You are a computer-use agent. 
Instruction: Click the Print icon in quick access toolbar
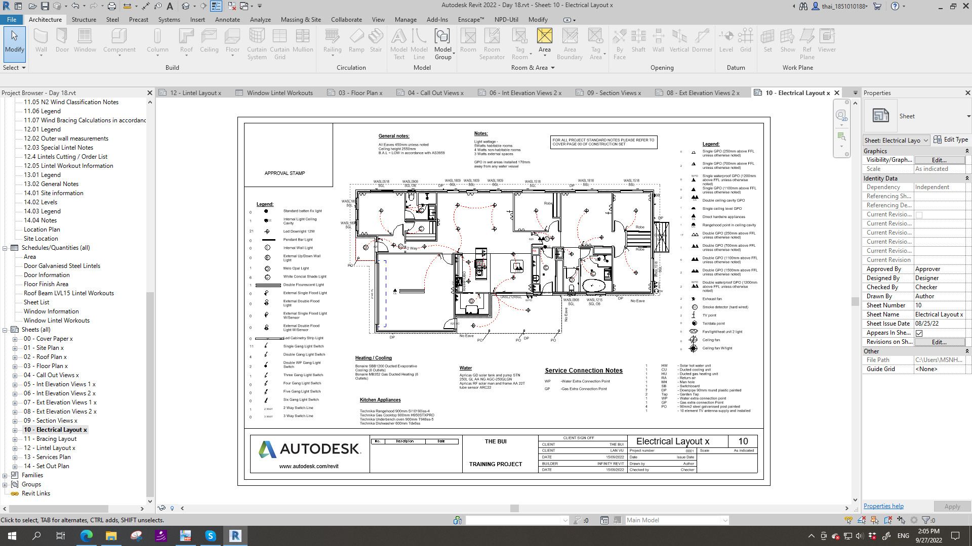[x=112, y=6]
